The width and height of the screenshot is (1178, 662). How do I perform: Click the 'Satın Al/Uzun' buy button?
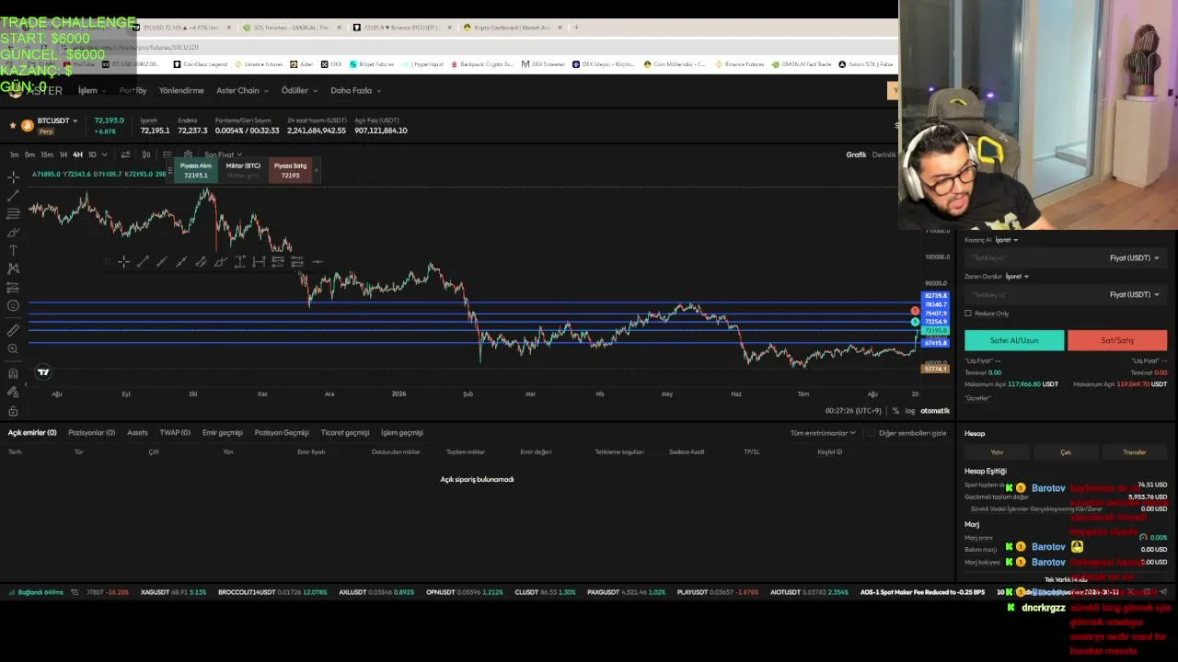point(1014,340)
